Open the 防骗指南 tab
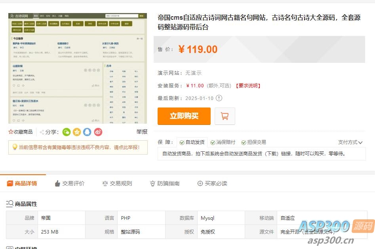375x249 pixels. [165, 183]
